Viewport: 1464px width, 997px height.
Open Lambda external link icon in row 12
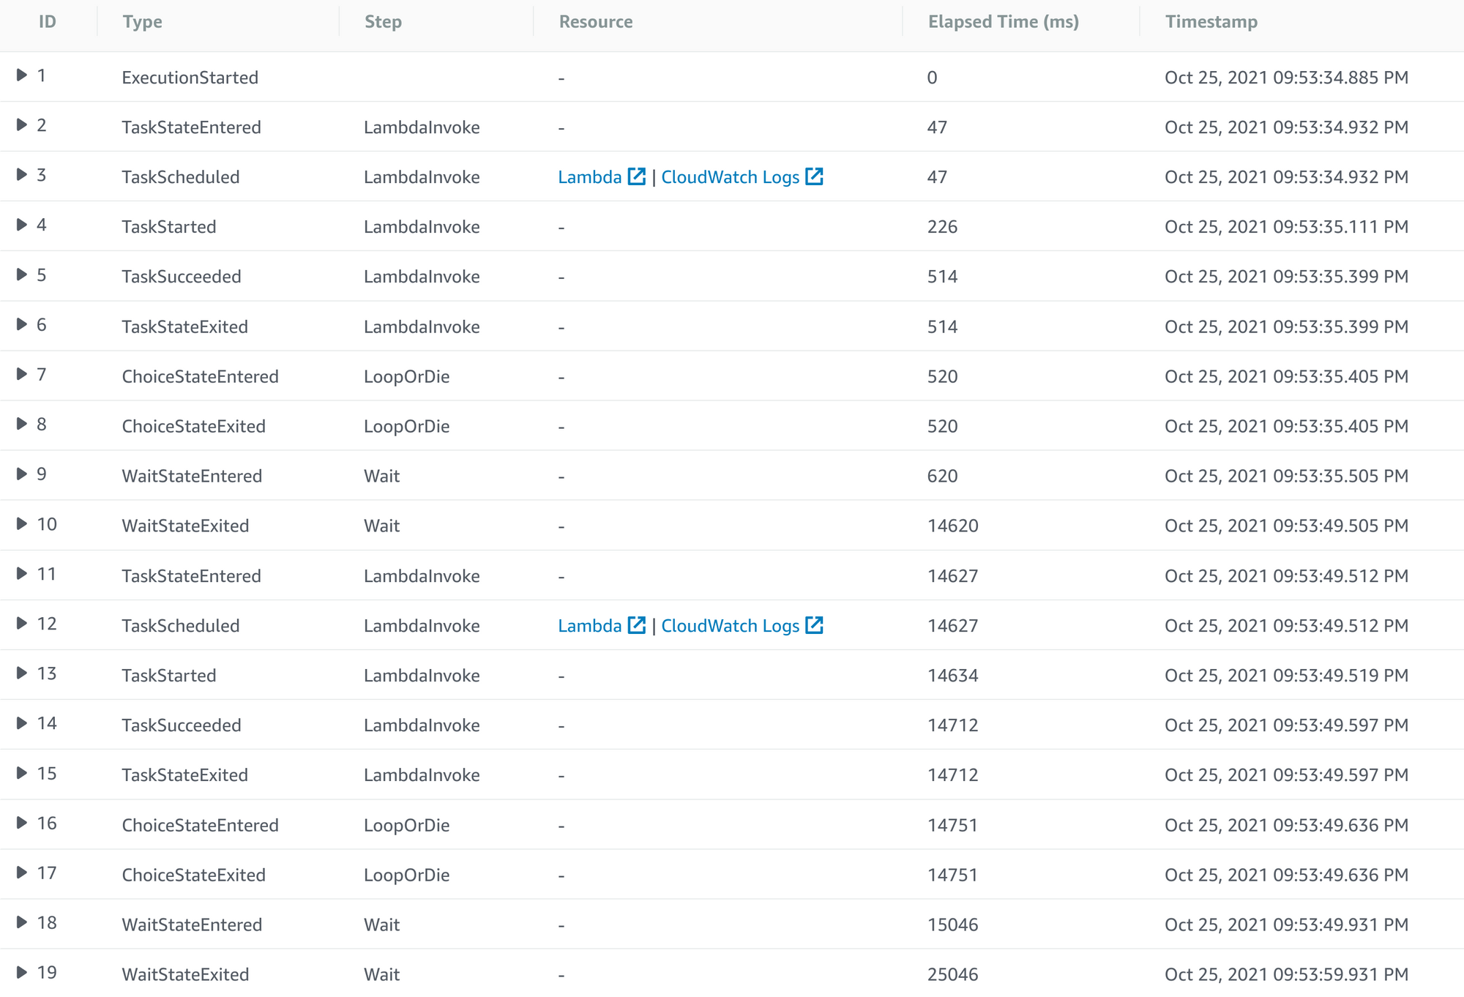pyautogui.click(x=637, y=625)
